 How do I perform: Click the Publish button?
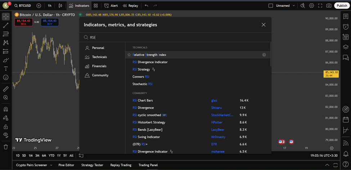tap(342, 6)
